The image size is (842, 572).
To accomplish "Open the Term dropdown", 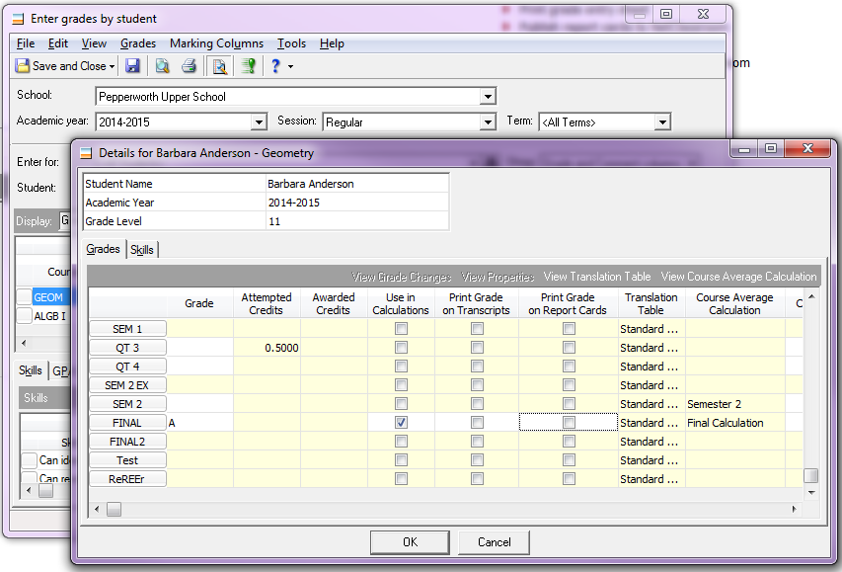I will coord(662,123).
